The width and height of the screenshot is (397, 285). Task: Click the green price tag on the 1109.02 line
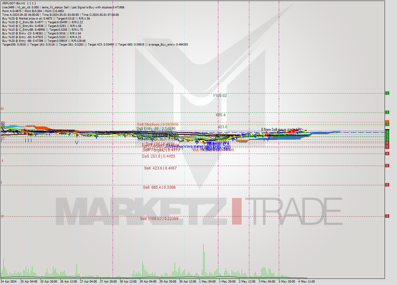pos(387,93)
